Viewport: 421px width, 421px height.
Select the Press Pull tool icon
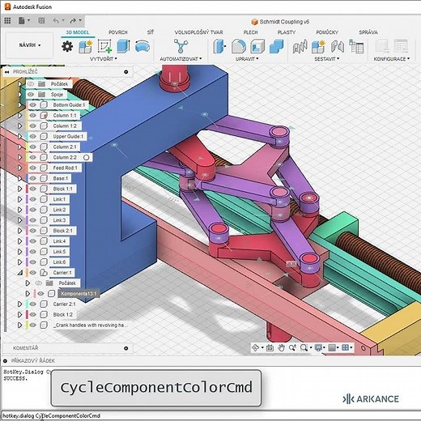point(219,46)
